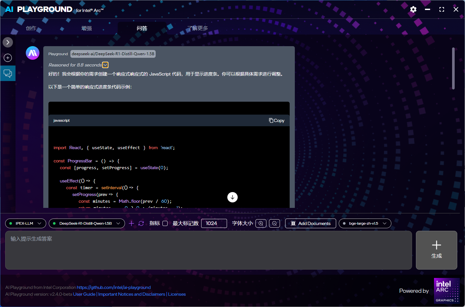Click the prompt input text area
Screen dimensions: 465x307
[209, 250]
